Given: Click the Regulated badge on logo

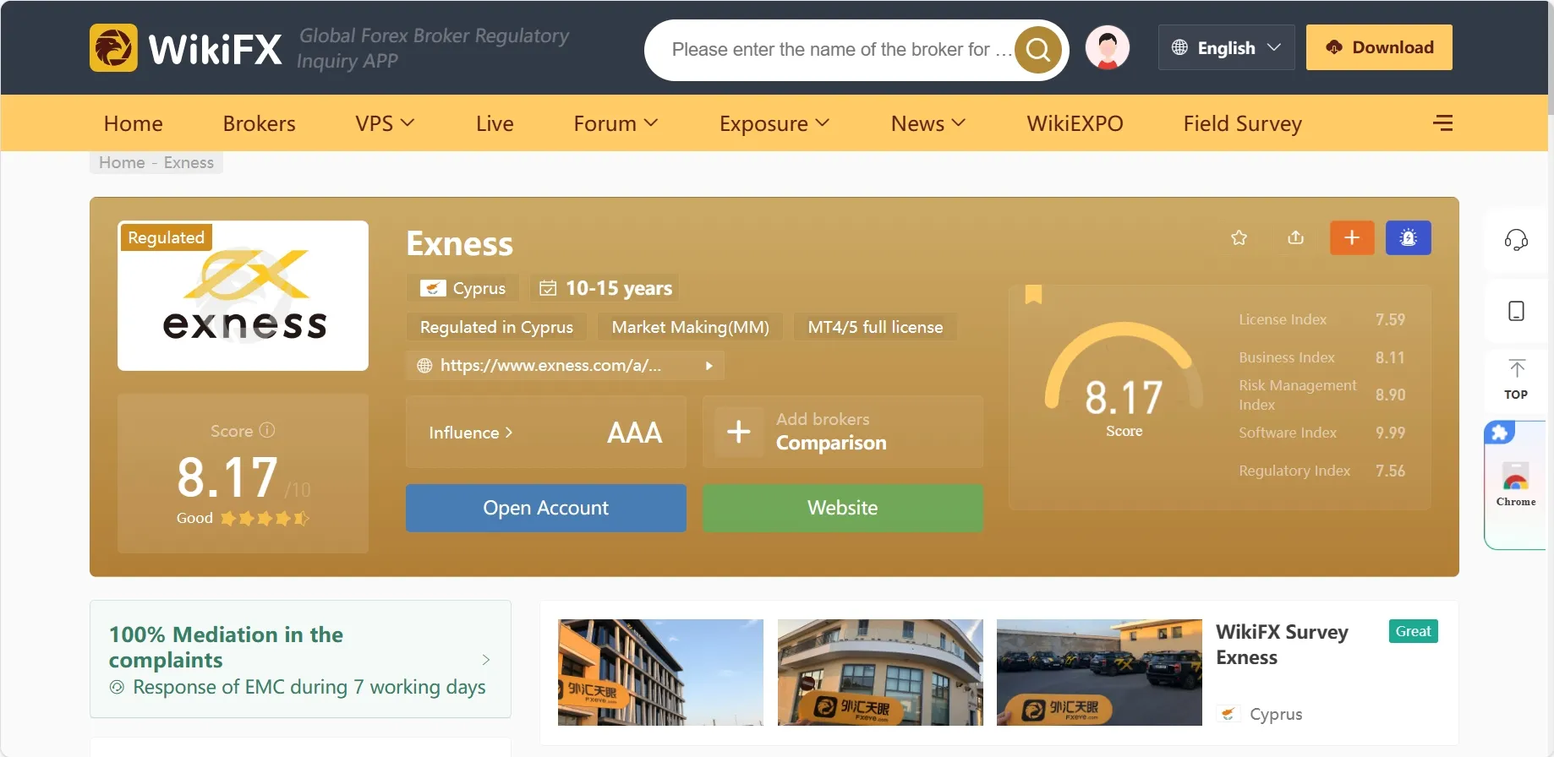Looking at the screenshot, I should pyautogui.click(x=166, y=237).
